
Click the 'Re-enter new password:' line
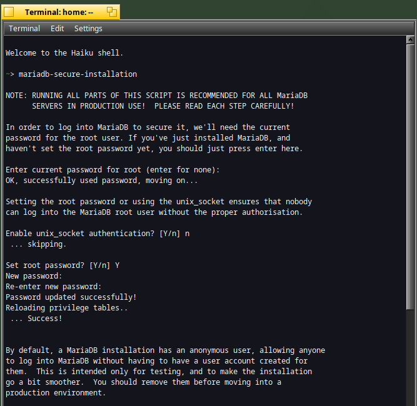[54, 287]
